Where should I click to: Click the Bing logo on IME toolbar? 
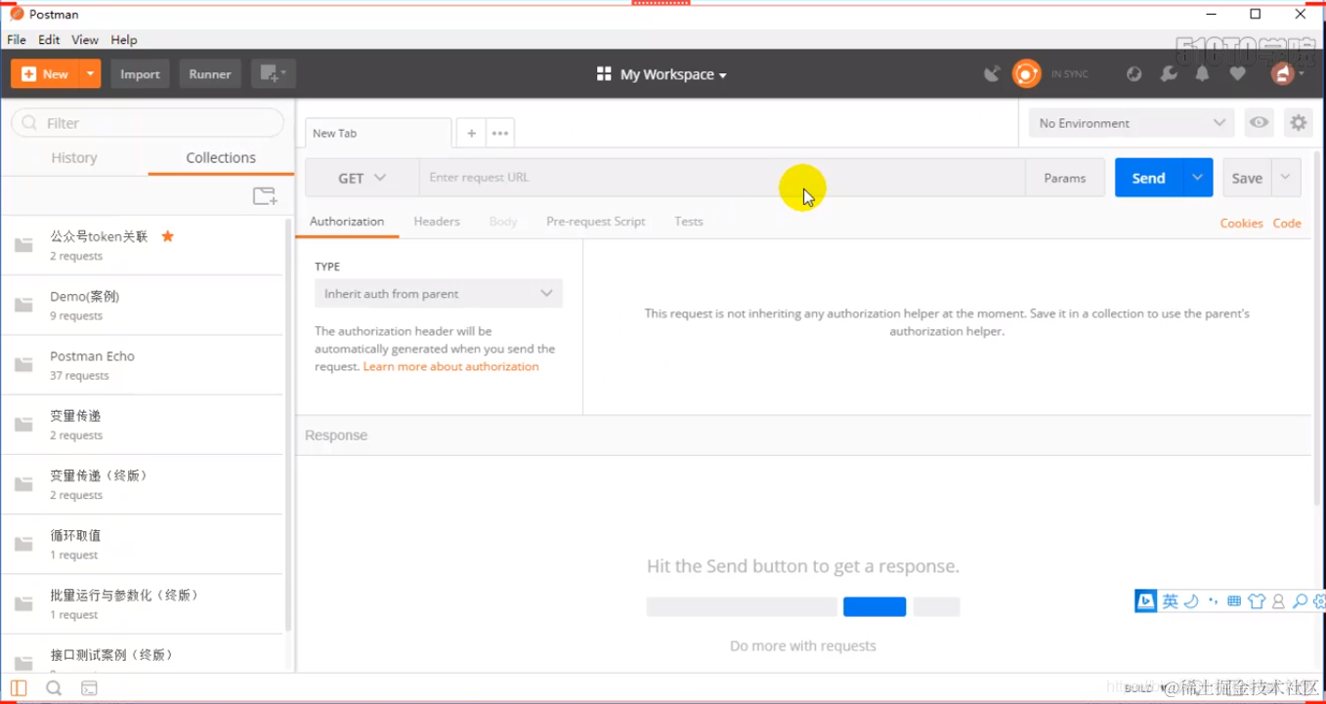coord(1145,601)
